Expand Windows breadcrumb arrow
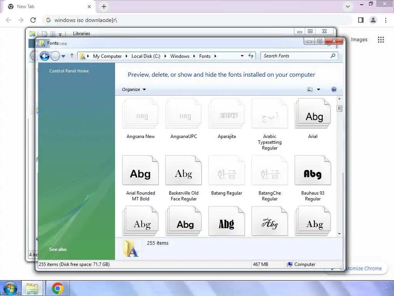Image resolution: width=394 pixels, height=296 pixels. (194, 56)
